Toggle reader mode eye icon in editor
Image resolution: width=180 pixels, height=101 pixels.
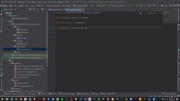(x=141, y=13)
